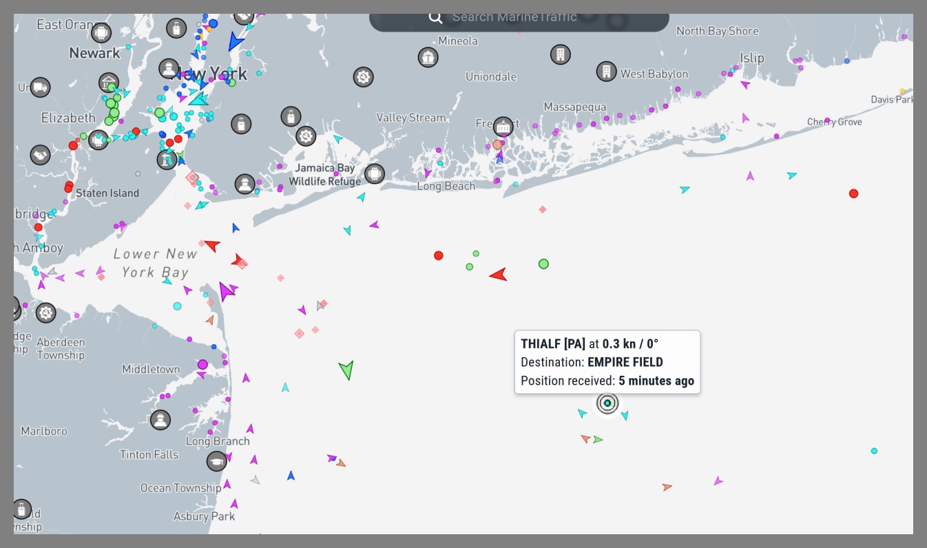Select the large green vessel arrow offshore
Screen dimensions: 927x548
(346, 370)
